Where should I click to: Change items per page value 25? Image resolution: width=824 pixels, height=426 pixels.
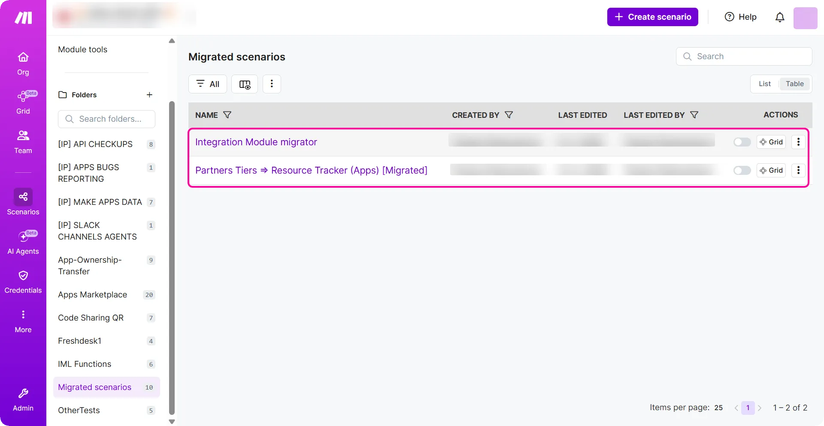(x=718, y=408)
